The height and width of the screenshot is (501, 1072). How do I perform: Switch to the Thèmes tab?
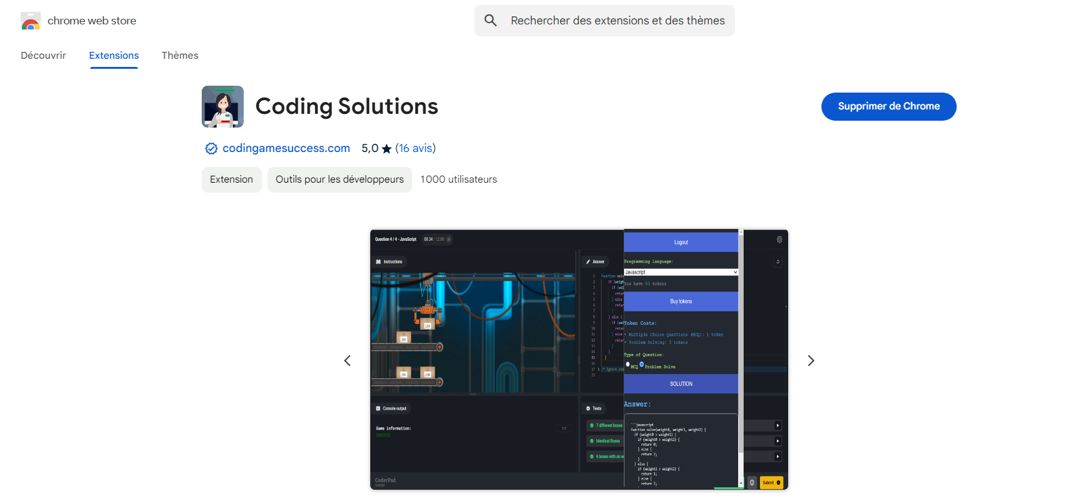pos(180,56)
